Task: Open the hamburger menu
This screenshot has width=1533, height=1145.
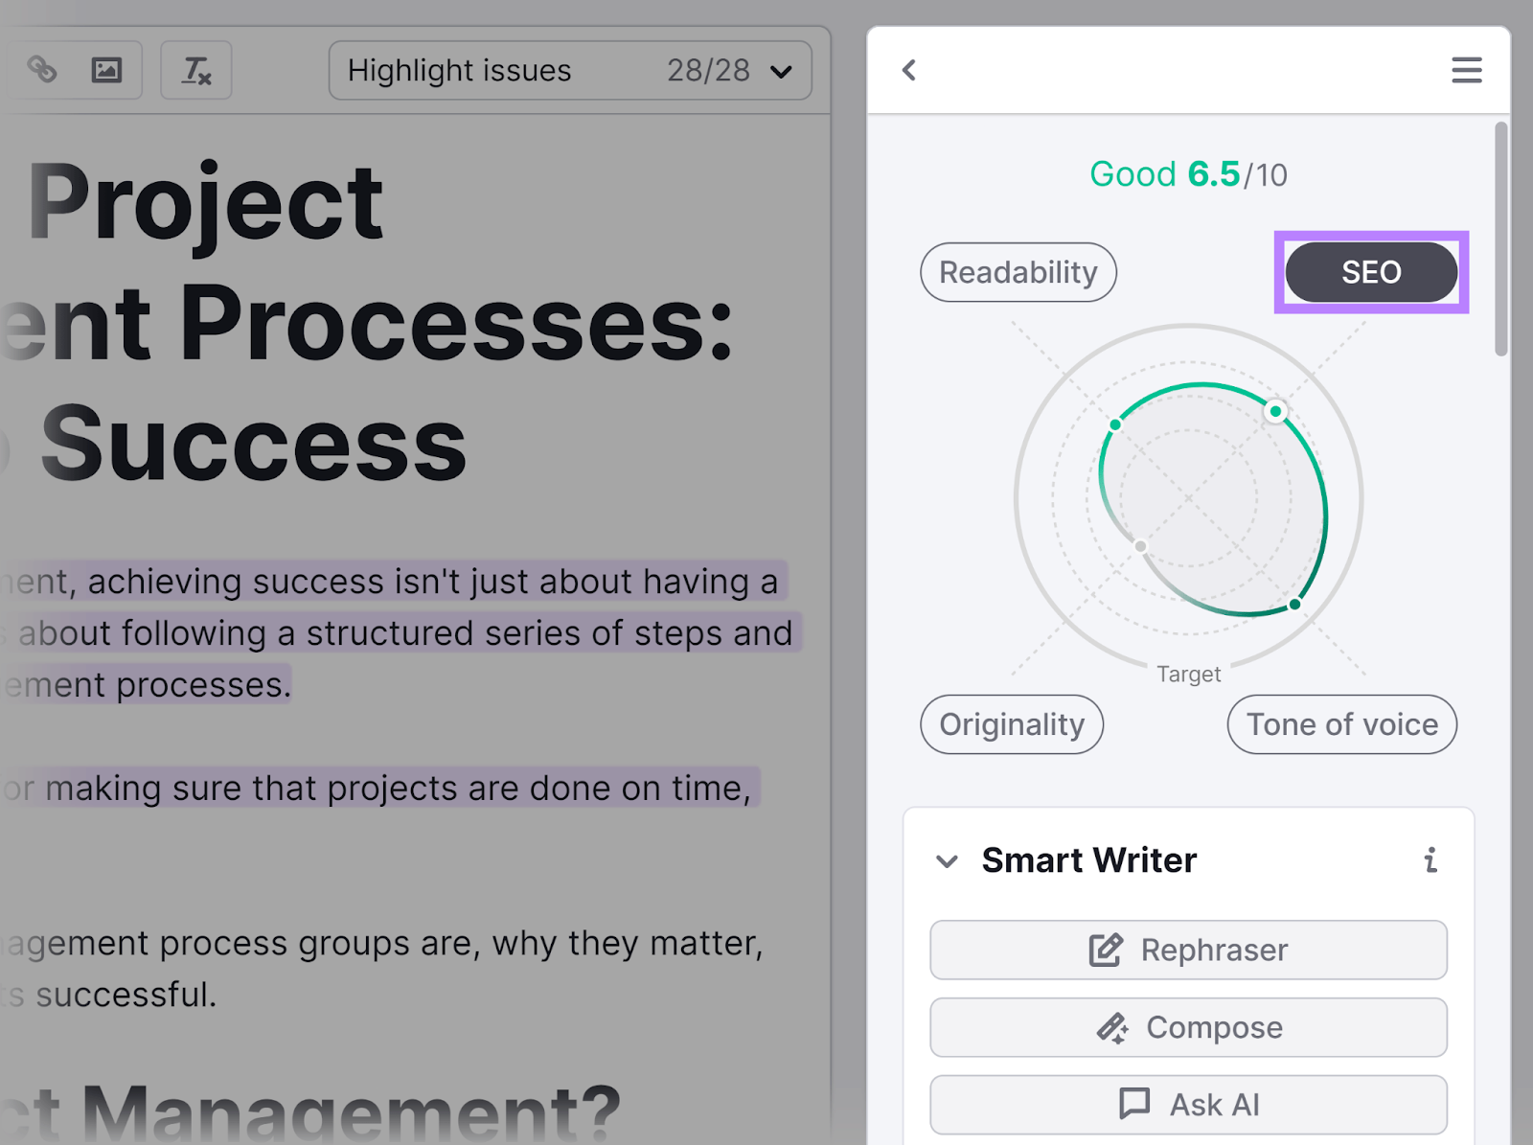Action: [x=1466, y=70]
